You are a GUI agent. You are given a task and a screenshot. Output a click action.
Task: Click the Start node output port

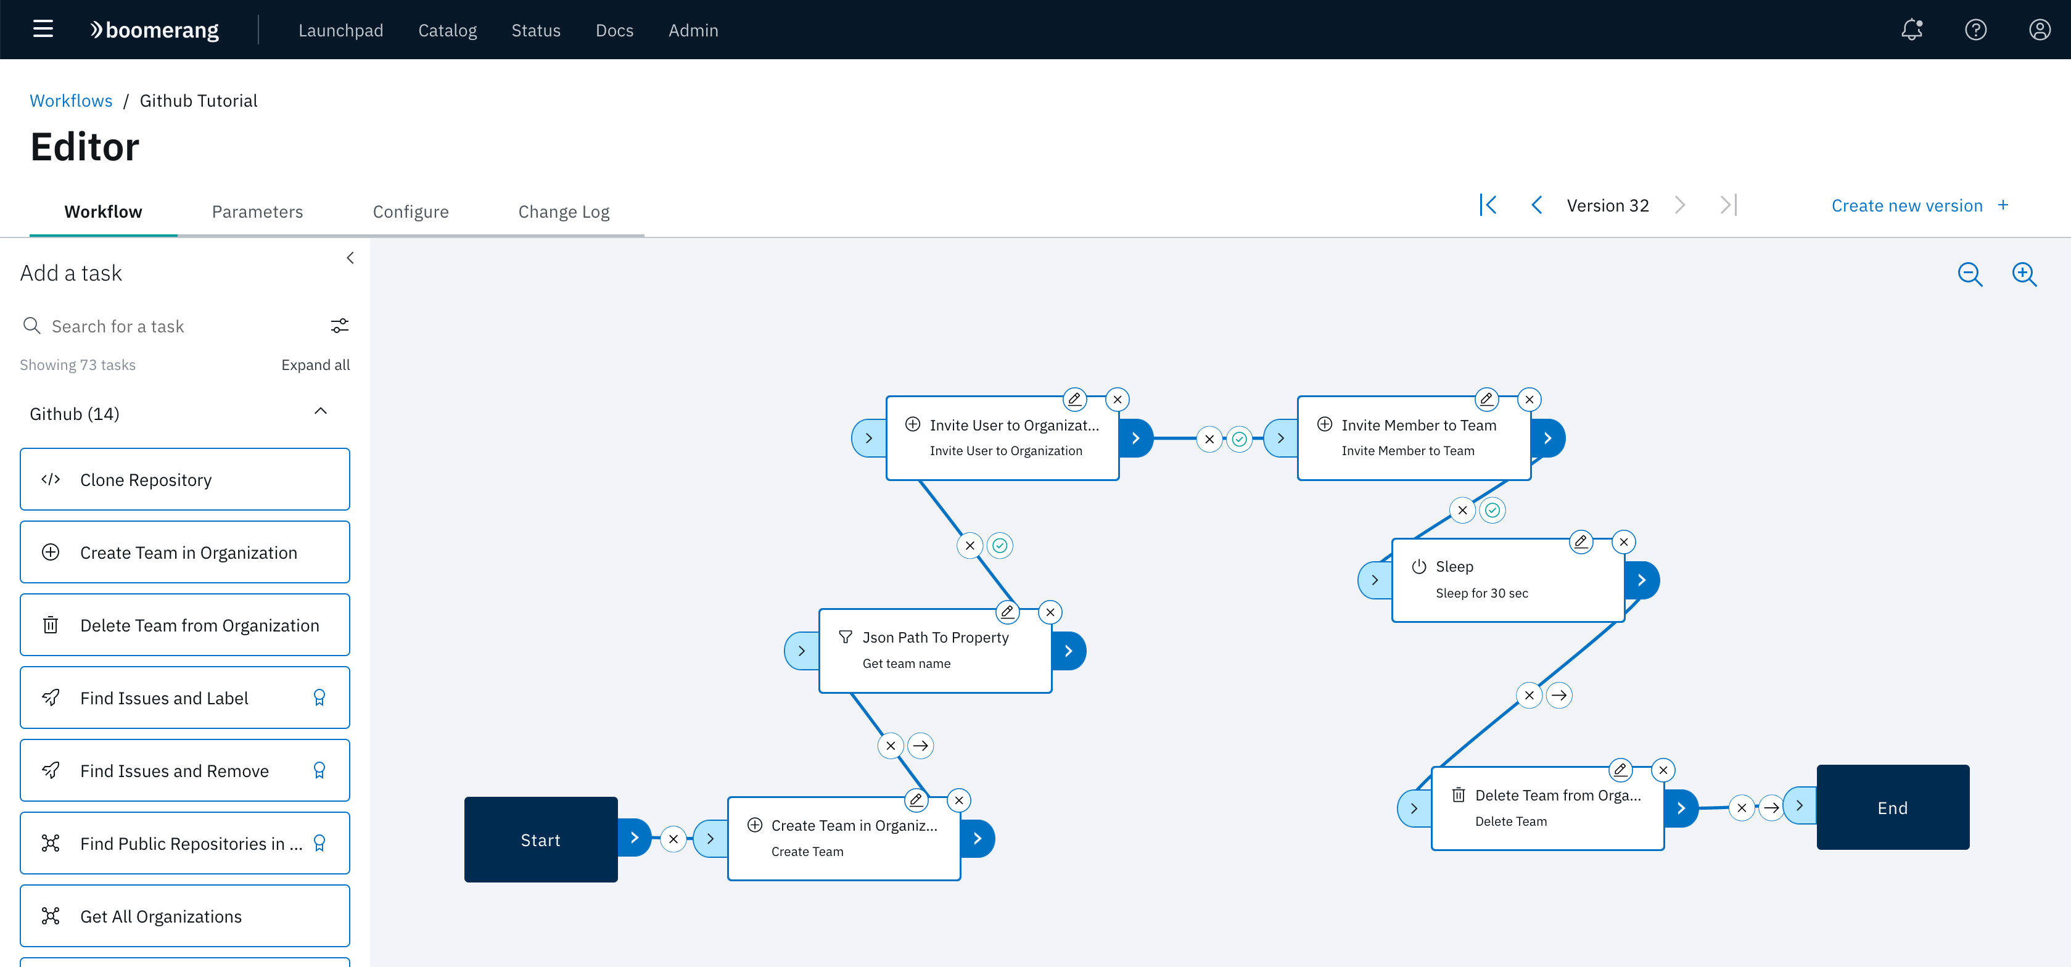(635, 837)
